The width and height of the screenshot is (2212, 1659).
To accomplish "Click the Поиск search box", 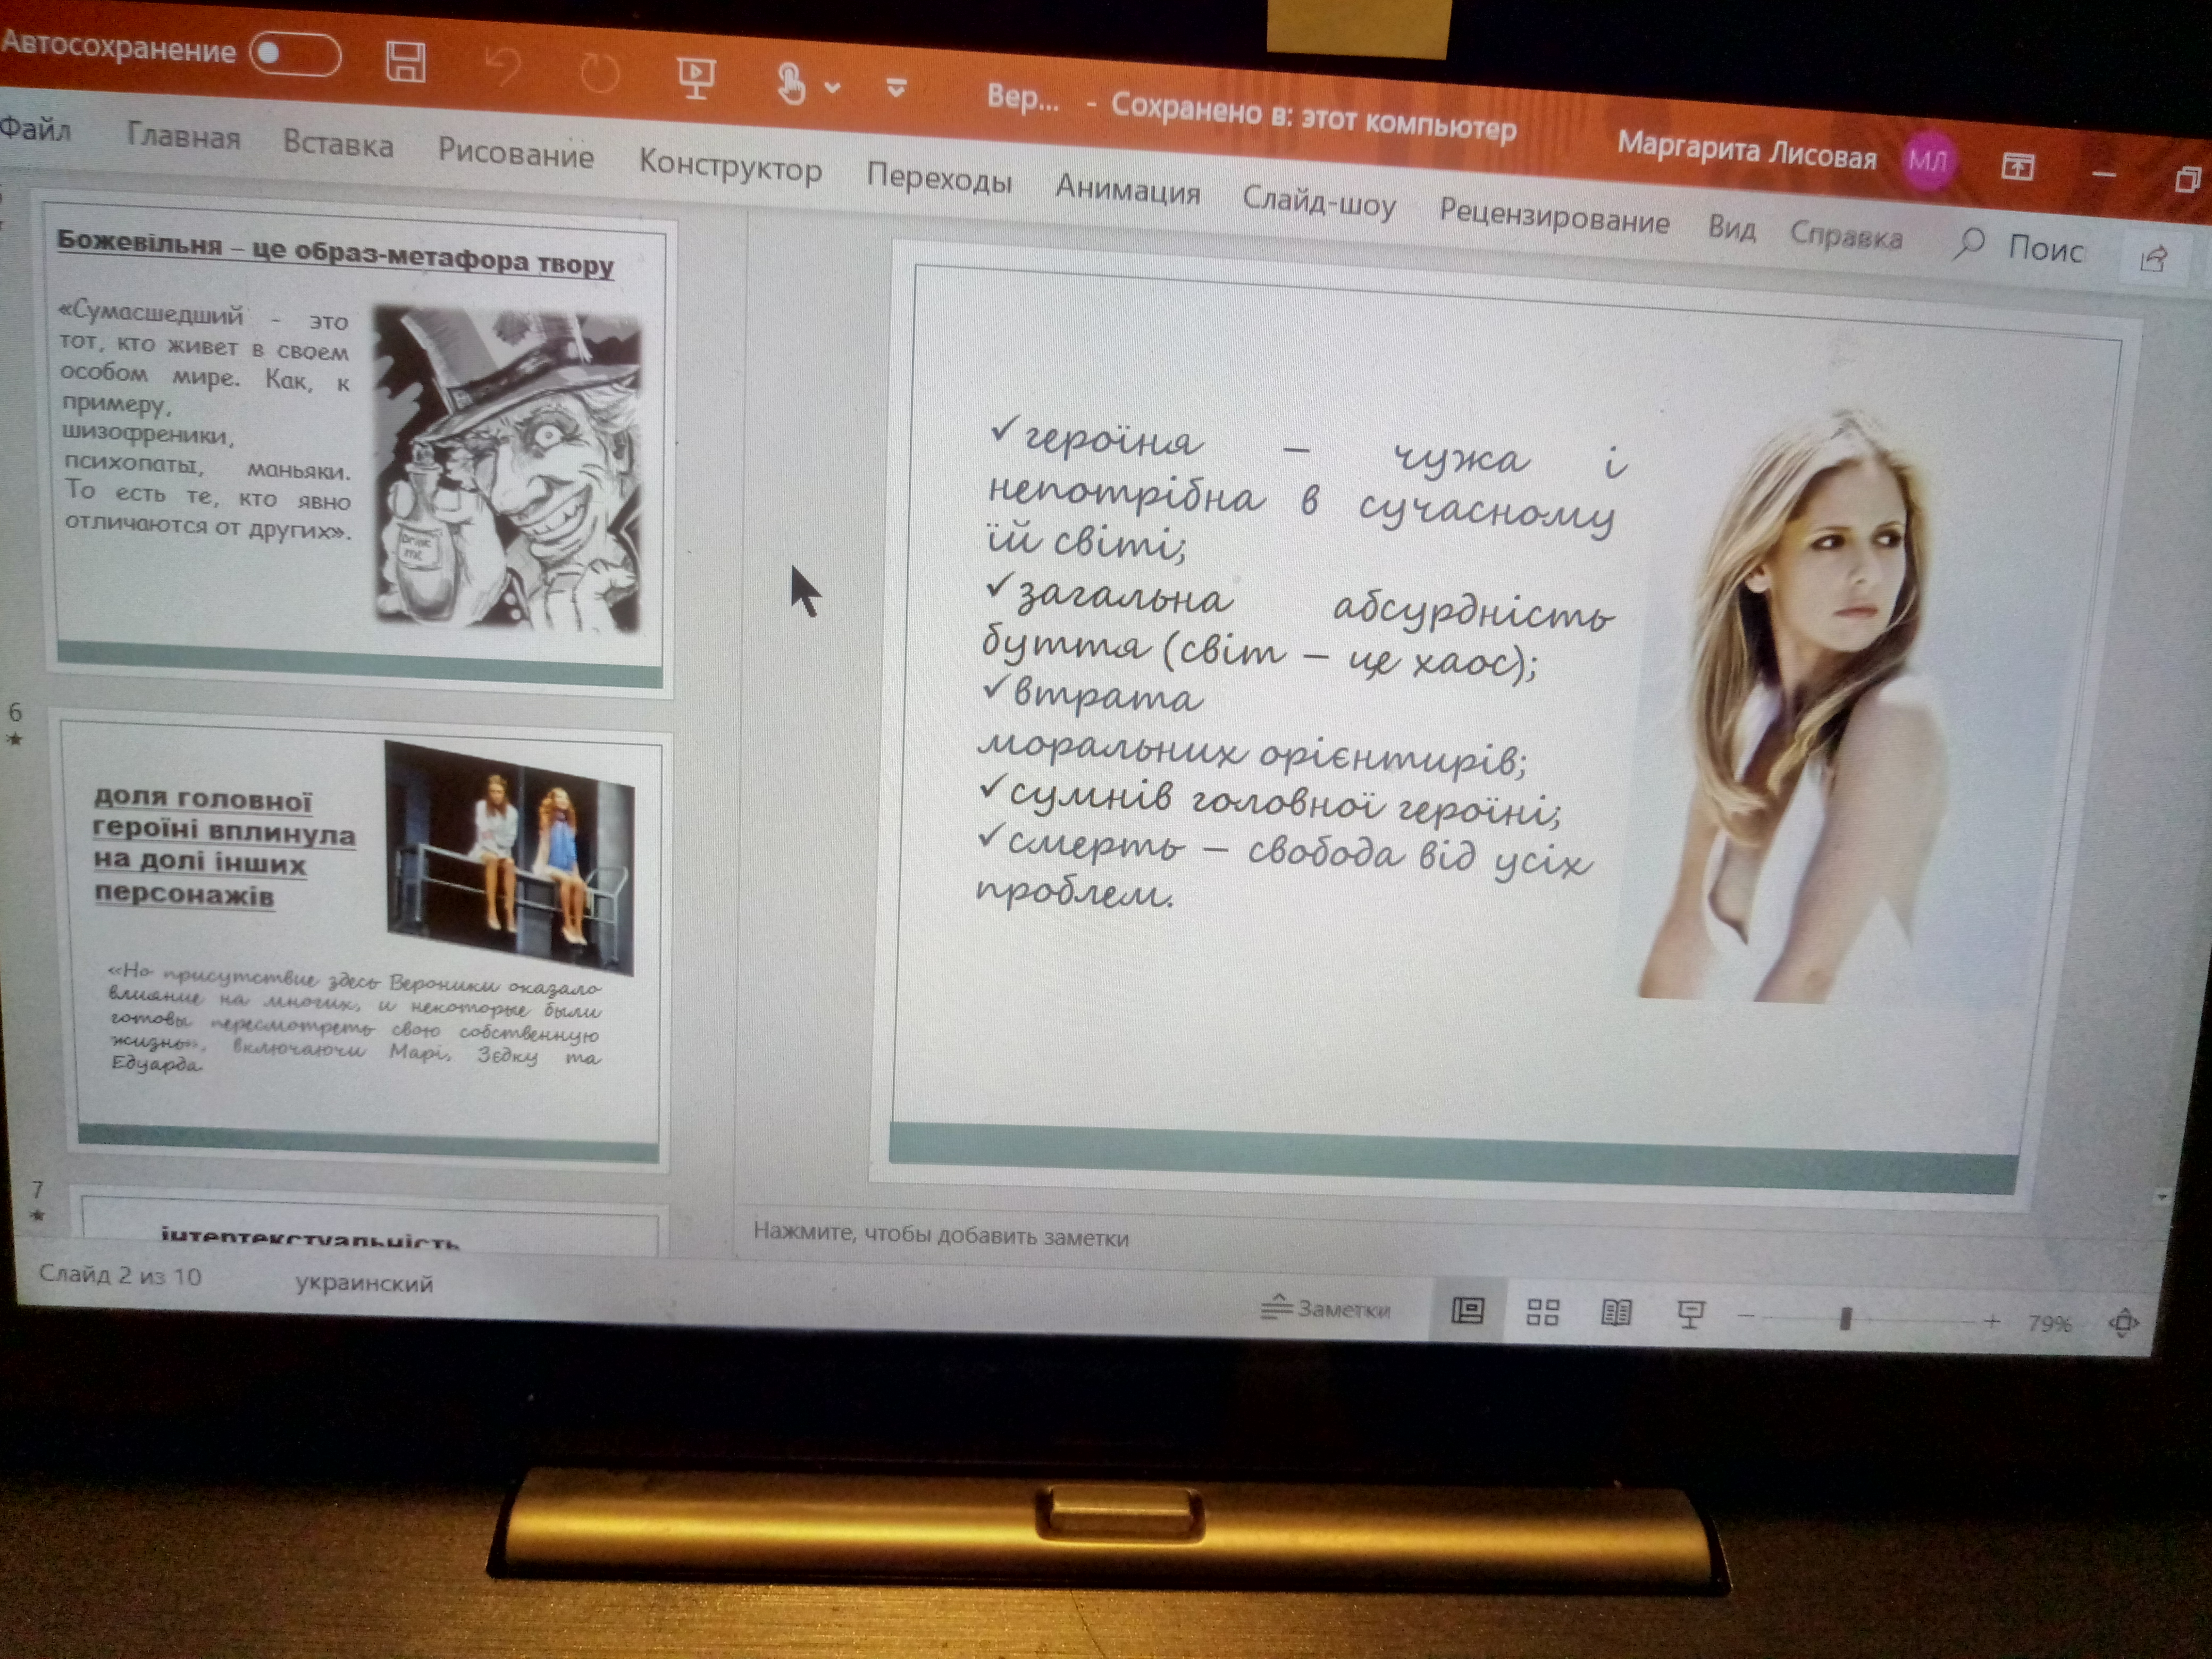I will tap(2020, 246).
